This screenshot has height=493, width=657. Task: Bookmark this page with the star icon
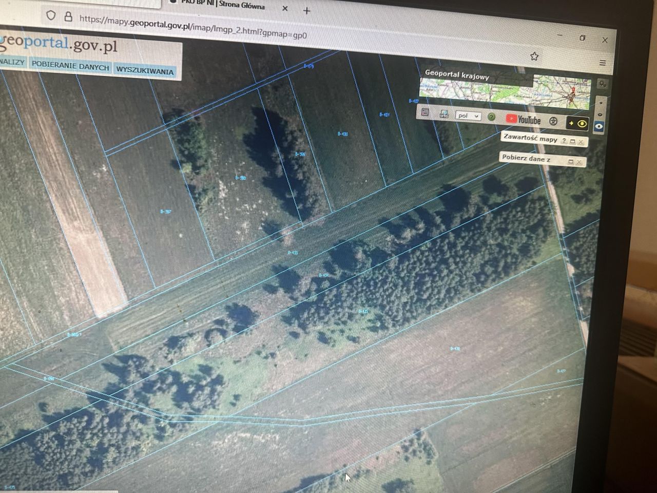[x=534, y=56]
